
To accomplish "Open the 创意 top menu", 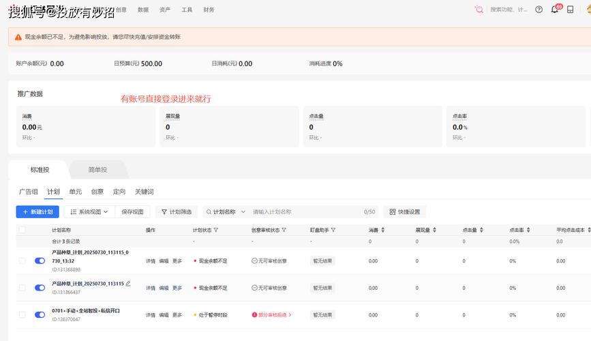I will (121, 10).
